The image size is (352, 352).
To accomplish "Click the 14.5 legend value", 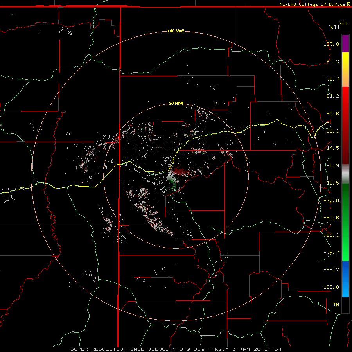I will tap(333, 148).
